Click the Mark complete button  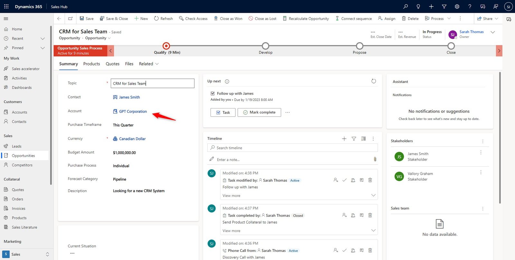coord(259,112)
